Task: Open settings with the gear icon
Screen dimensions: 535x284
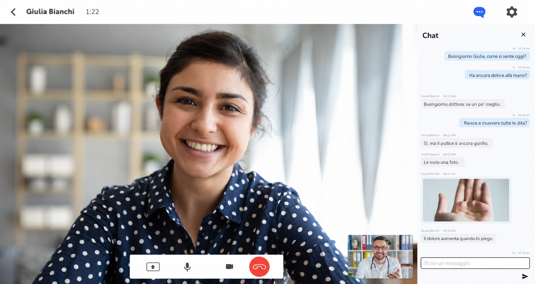Action: click(x=511, y=12)
